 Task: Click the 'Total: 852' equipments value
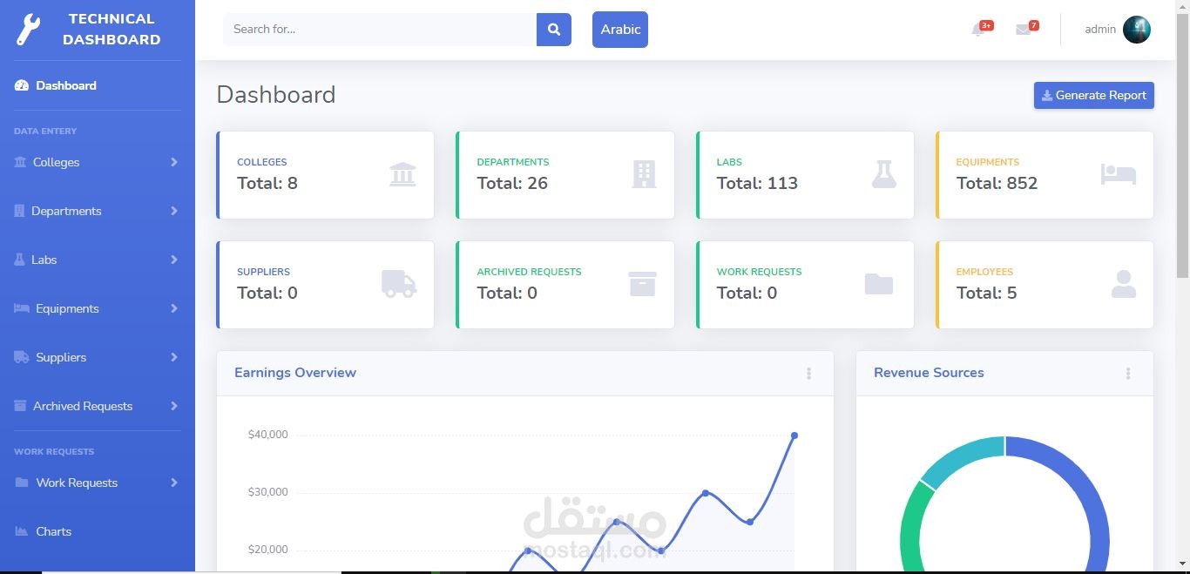997,184
